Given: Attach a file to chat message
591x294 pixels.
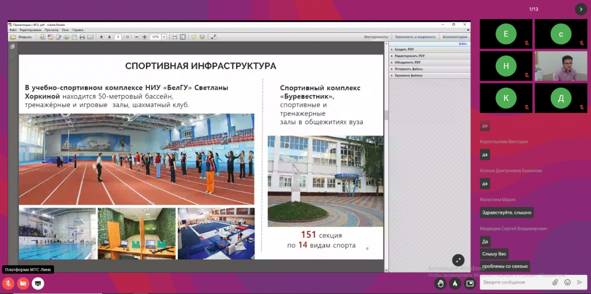Looking at the screenshot, I should tap(555, 282).
